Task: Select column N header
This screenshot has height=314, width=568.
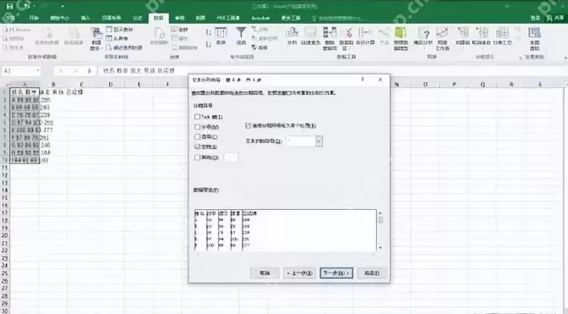Action: (397, 84)
